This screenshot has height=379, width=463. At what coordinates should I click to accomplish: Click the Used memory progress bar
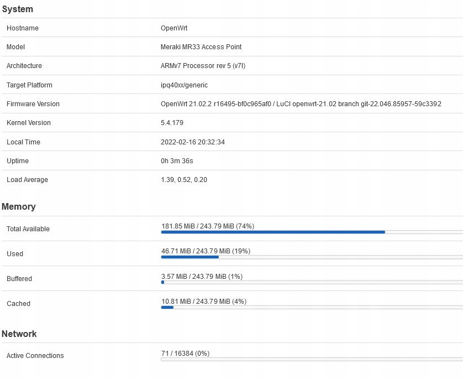(312, 257)
